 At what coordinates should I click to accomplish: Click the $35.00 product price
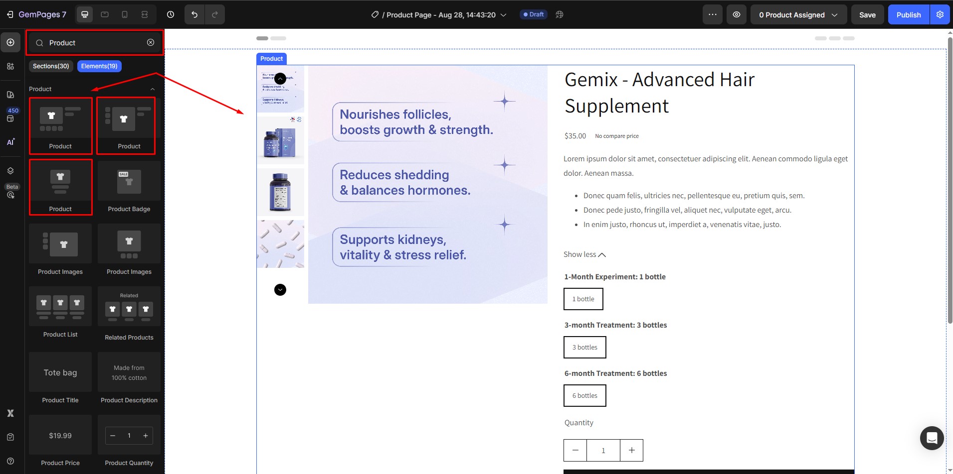tap(575, 136)
